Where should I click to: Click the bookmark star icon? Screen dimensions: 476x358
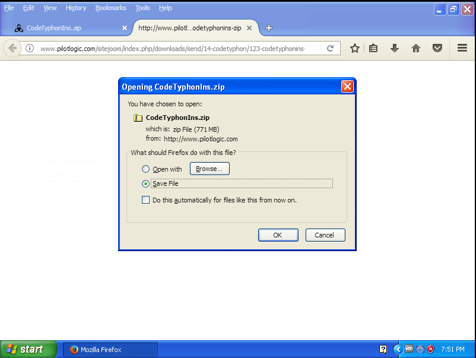pyautogui.click(x=355, y=49)
